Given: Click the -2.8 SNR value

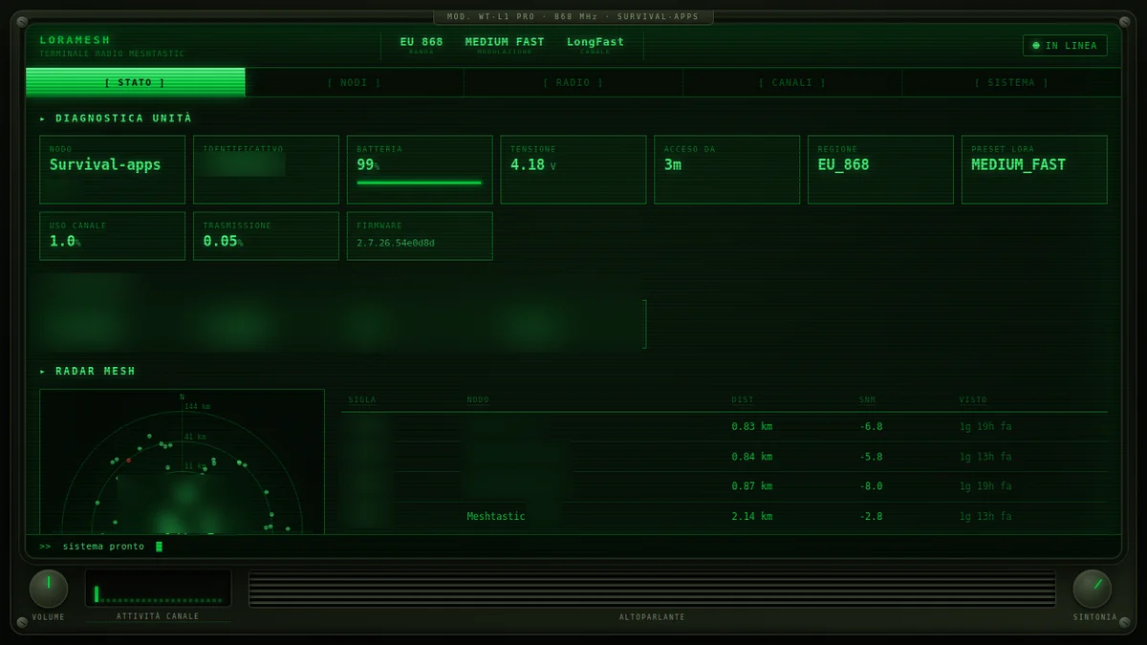Looking at the screenshot, I should coord(871,517).
